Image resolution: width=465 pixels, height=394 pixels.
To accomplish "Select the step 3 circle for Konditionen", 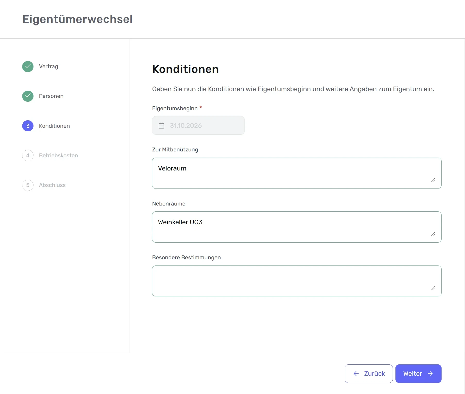I will click(28, 126).
